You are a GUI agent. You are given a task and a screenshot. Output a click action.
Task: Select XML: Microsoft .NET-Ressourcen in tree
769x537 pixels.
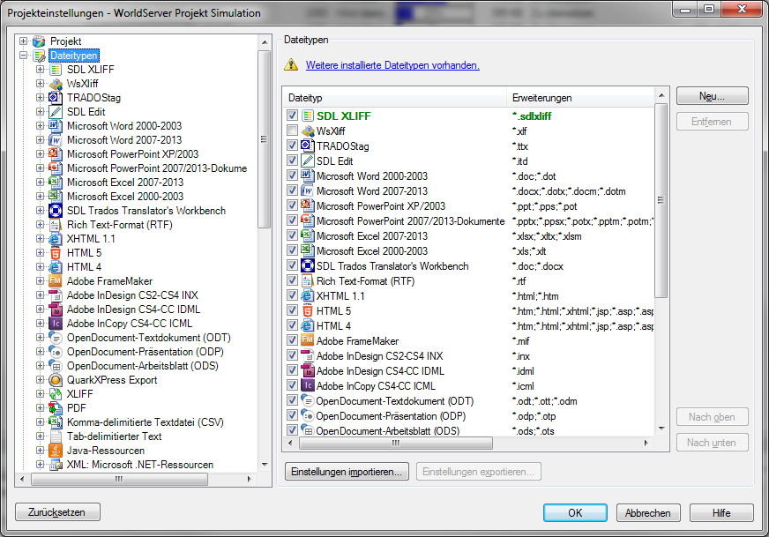coord(139,465)
